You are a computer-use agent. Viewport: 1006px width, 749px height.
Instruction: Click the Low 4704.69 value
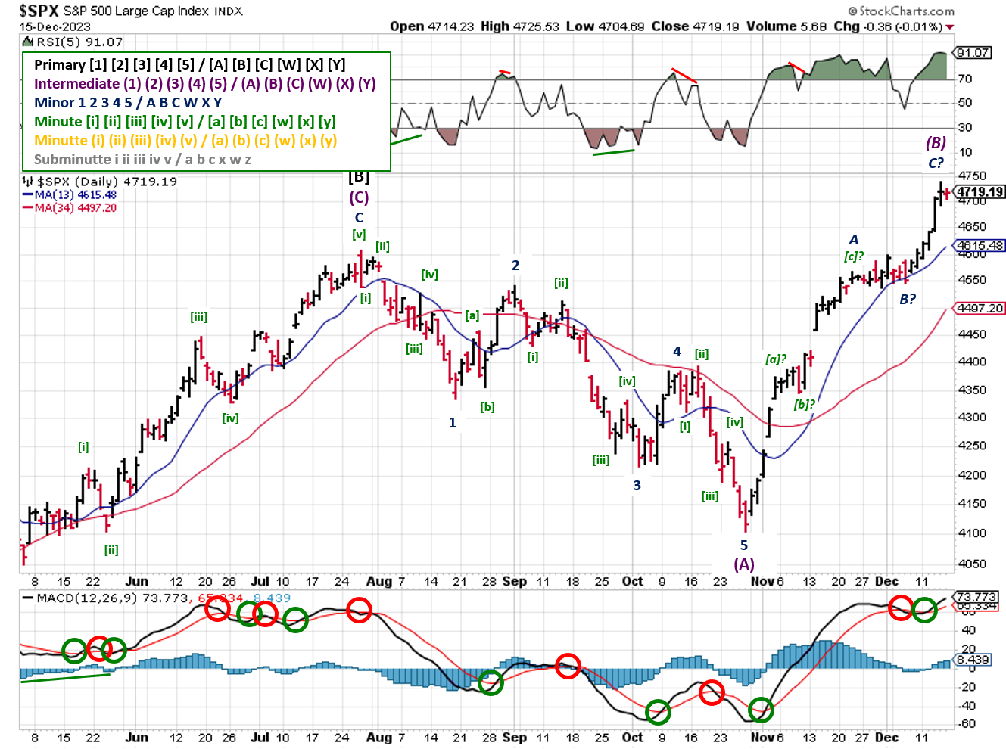point(605,26)
